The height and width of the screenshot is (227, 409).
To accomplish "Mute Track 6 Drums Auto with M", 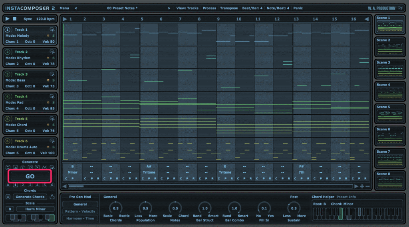I will pos(48,147).
